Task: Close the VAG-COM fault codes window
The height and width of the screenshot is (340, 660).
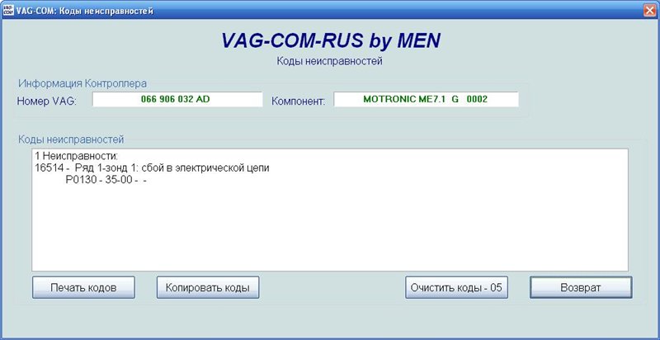Action: 650,11
